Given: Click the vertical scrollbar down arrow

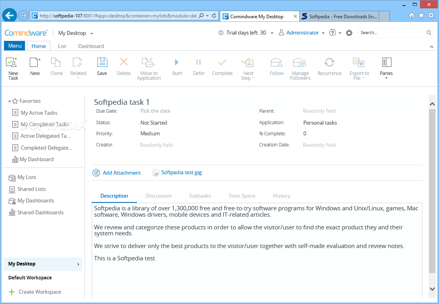Looking at the screenshot, I should (x=432, y=289).
